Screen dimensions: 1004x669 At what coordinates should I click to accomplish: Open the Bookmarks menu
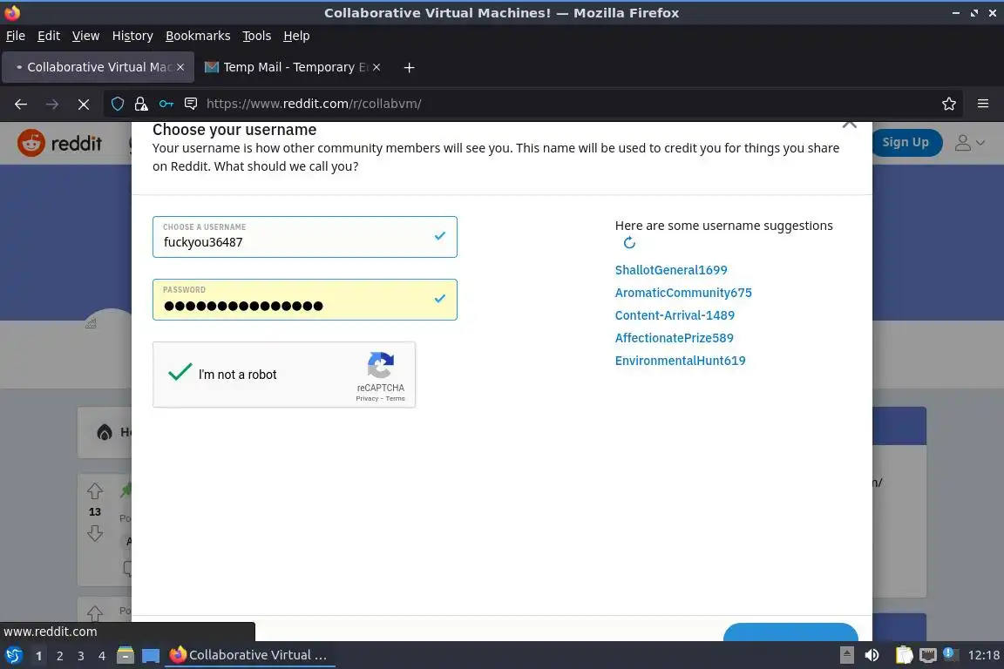coord(198,36)
